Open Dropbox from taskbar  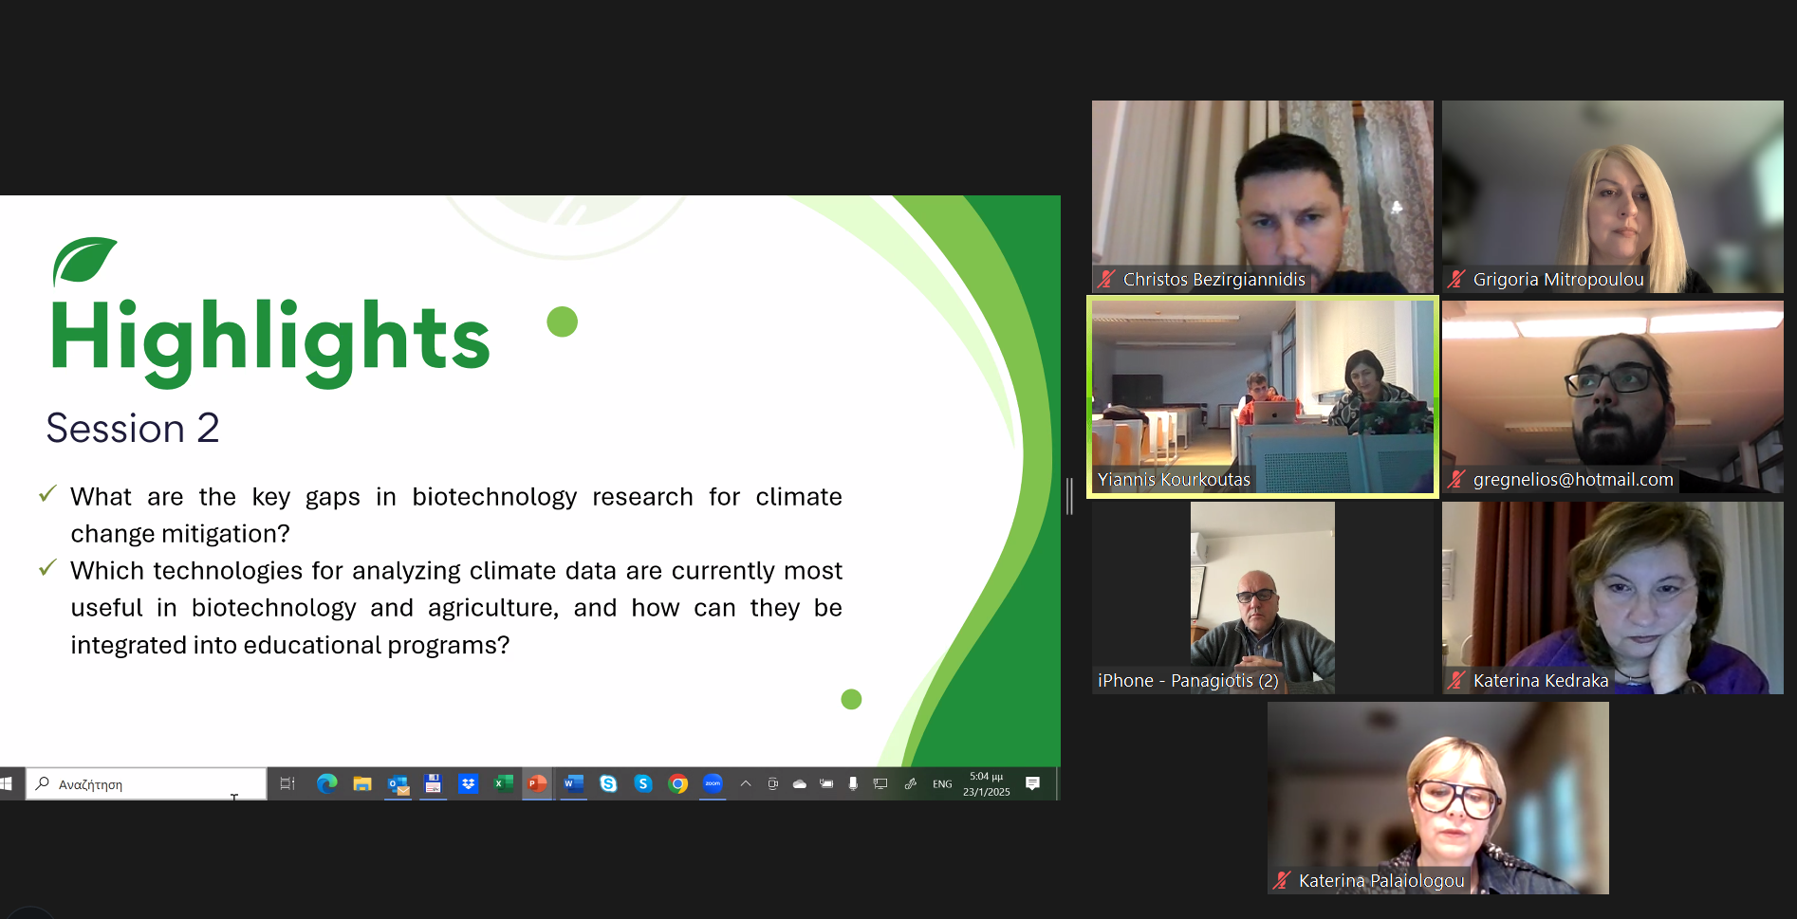coord(468,783)
